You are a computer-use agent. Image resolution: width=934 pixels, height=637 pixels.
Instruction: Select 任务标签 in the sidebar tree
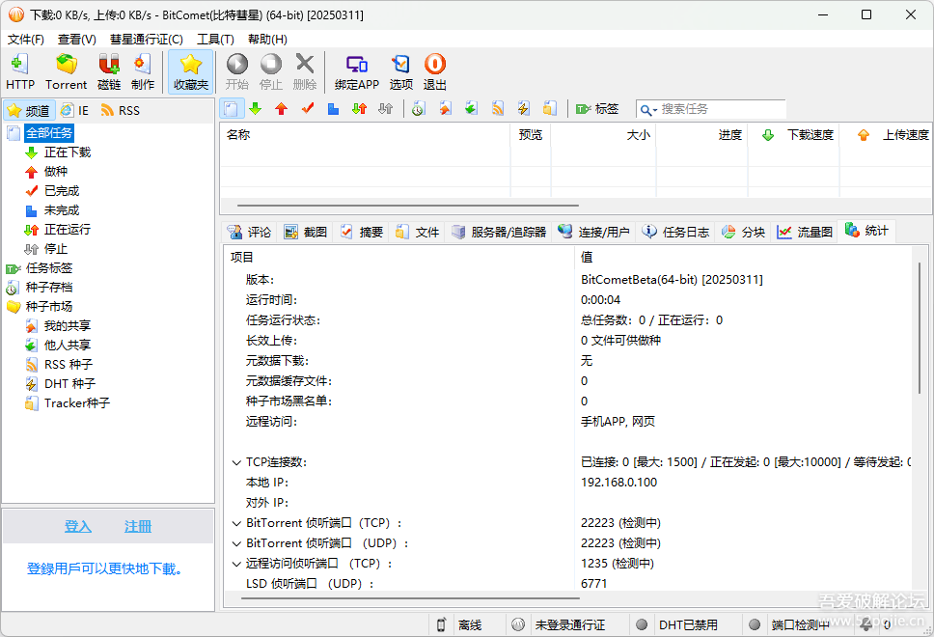(x=49, y=268)
